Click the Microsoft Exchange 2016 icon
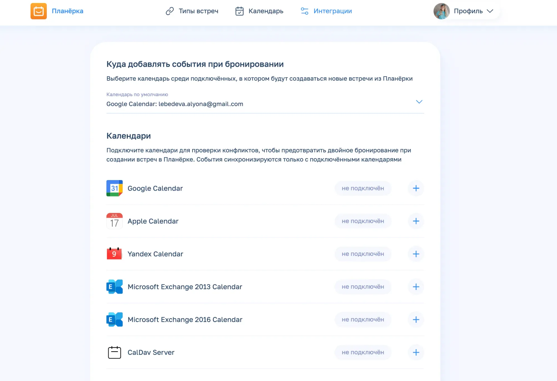Image resolution: width=557 pixels, height=381 pixels. tap(114, 319)
